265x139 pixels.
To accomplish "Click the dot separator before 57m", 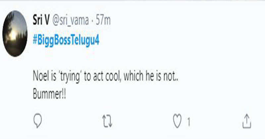I will 92,21.
